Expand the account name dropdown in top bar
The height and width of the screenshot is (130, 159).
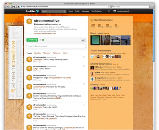pyautogui.click(x=130, y=11)
